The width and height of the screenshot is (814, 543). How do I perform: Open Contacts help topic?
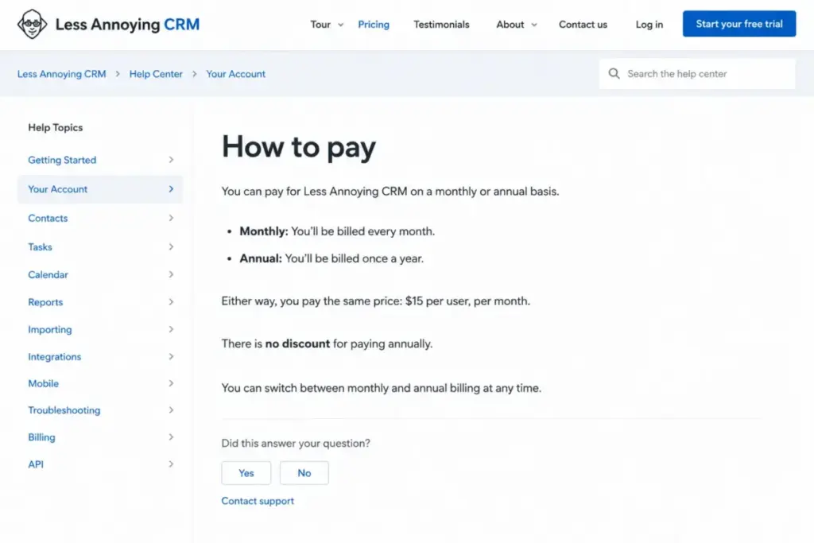coord(48,218)
